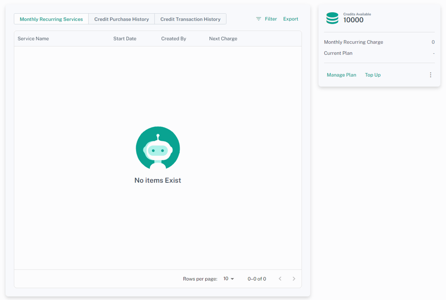Image resolution: width=446 pixels, height=300 pixels.
Task: Open the Credit Transaction History tab
Action: tap(190, 19)
